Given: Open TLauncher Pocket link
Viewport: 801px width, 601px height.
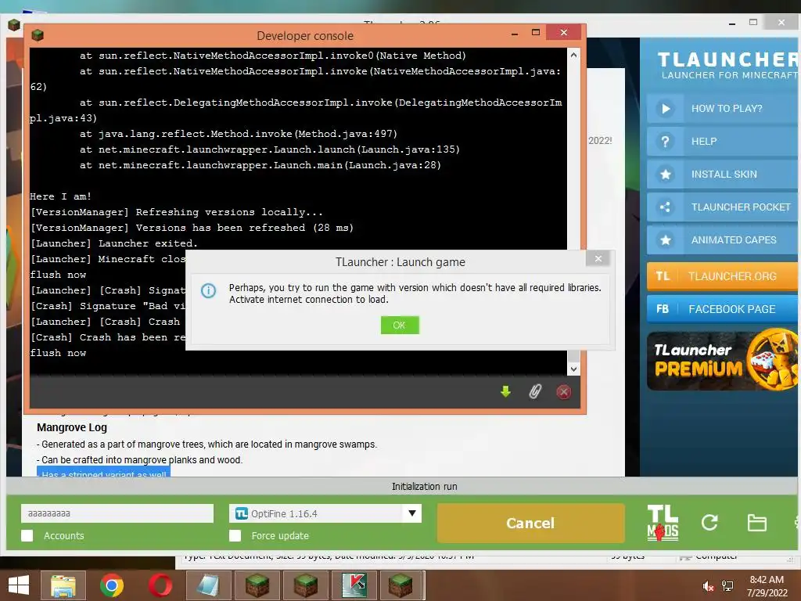Looking at the screenshot, I should [x=722, y=207].
